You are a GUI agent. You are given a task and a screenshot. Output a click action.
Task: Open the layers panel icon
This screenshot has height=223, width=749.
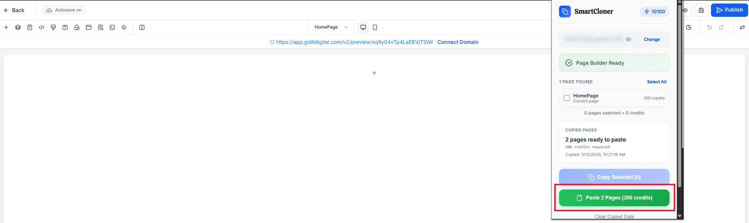click(18, 27)
